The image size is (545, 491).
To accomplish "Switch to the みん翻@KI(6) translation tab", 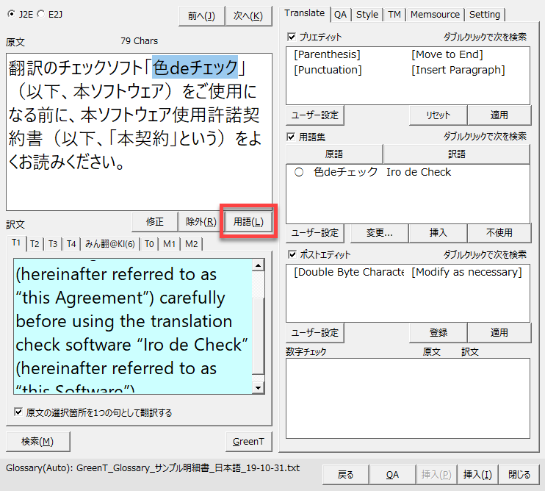I will click(x=109, y=244).
